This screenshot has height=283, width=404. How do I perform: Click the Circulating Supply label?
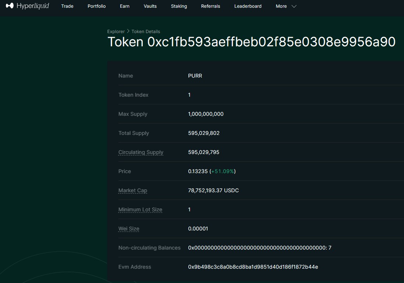point(141,152)
